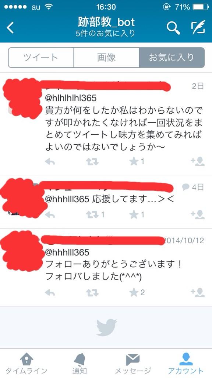Open 通知 notifications tab
The image size is (212, 378).
pos(79,363)
